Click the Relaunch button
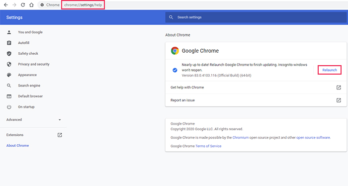This screenshot has height=186, width=348. click(329, 70)
